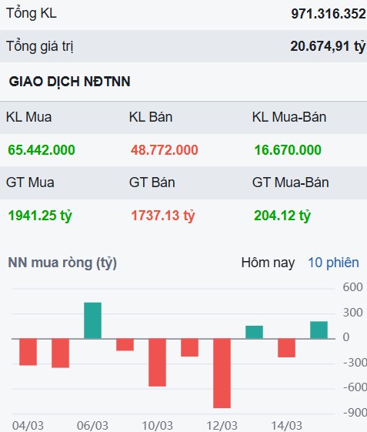Click the GT Mua header
367x432 pixels.
click(30, 183)
